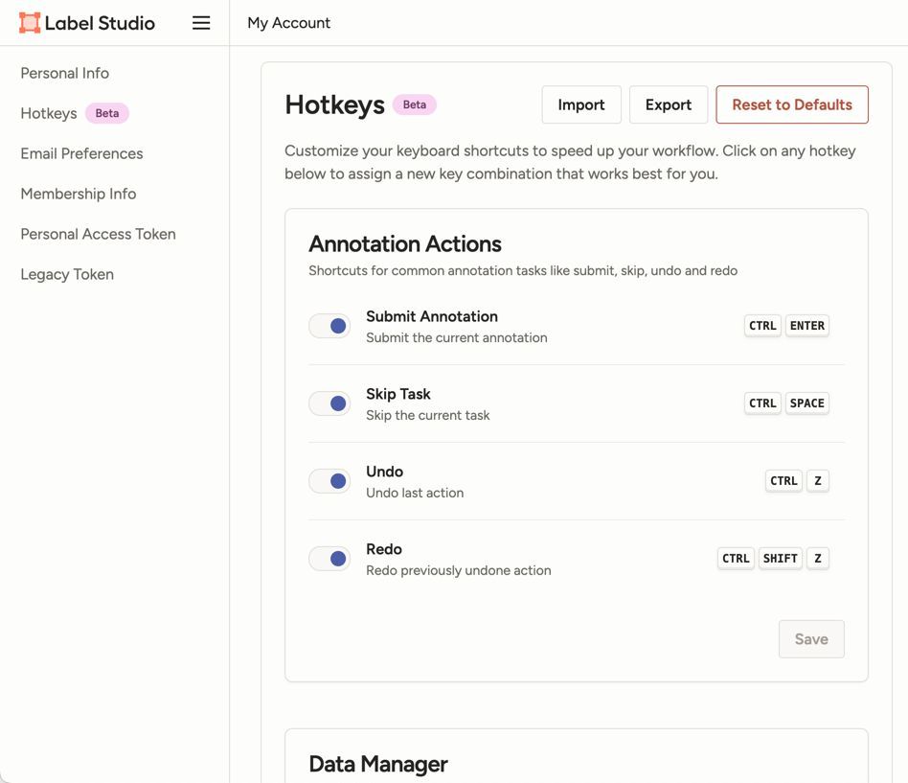908x783 pixels.
Task: Navigate to Personal Access Token
Action: click(x=98, y=234)
